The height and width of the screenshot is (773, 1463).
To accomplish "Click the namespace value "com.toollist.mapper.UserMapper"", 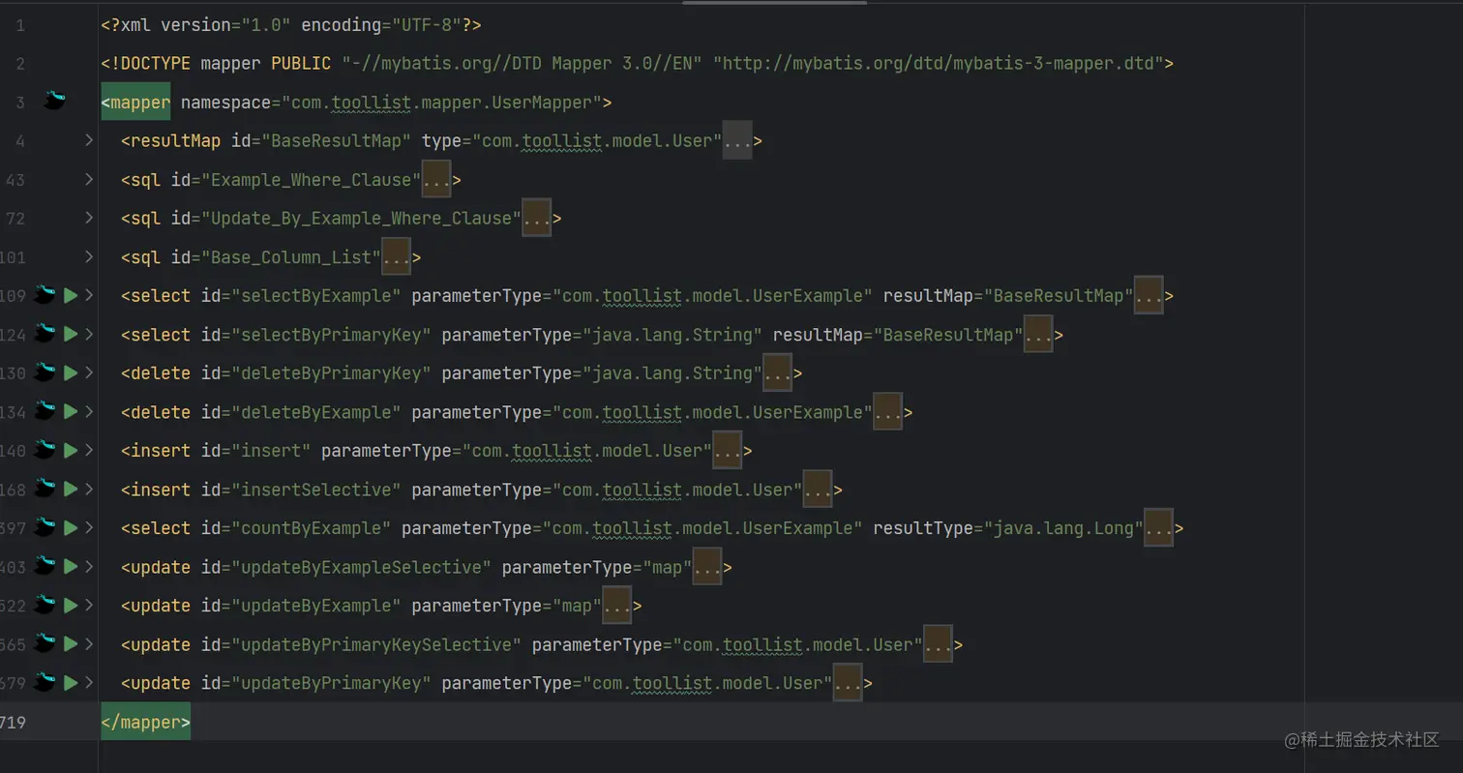I will (441, 103).
